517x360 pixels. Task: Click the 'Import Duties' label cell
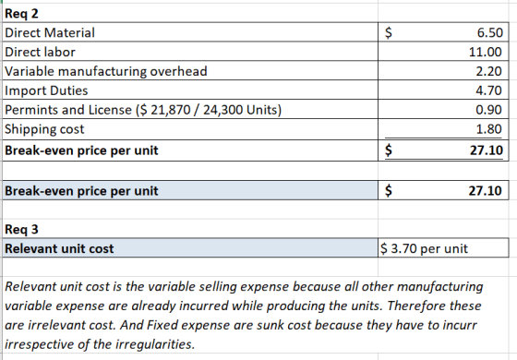(x=190, y=90)
